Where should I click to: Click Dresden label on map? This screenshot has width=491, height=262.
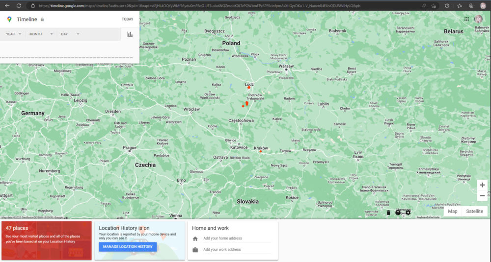click(113, 112)
